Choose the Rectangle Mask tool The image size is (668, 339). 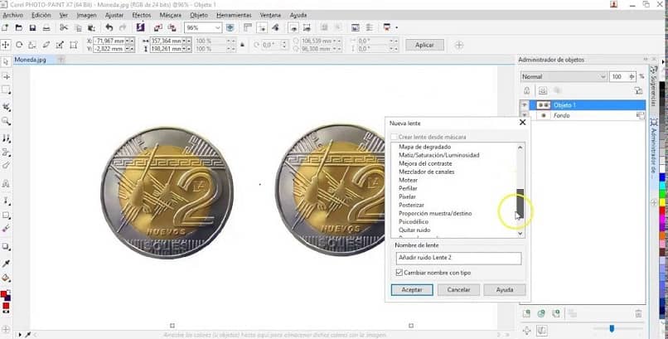tap(6, 90)
